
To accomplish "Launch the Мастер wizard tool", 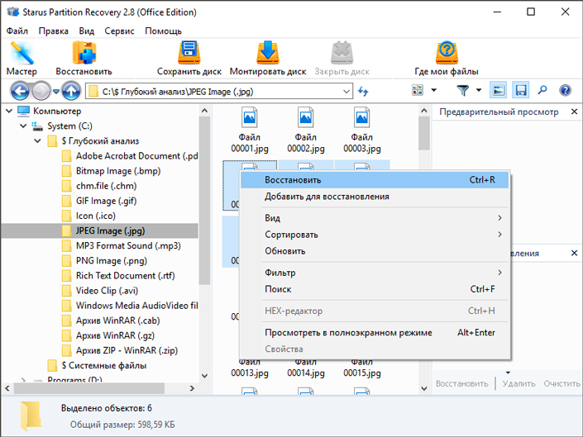I will 22,59.
